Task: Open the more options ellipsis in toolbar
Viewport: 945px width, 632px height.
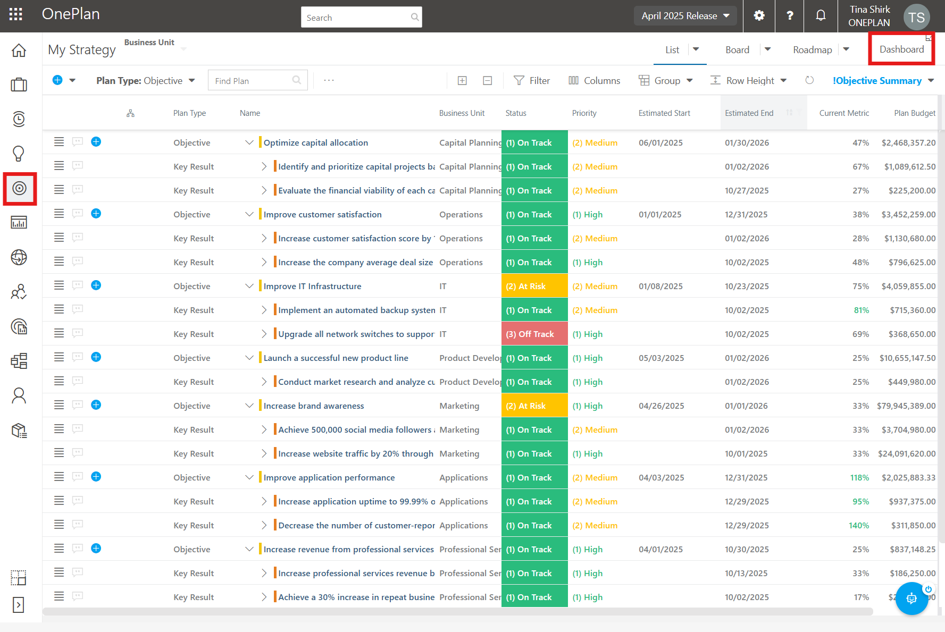Action: pos(329,80)
